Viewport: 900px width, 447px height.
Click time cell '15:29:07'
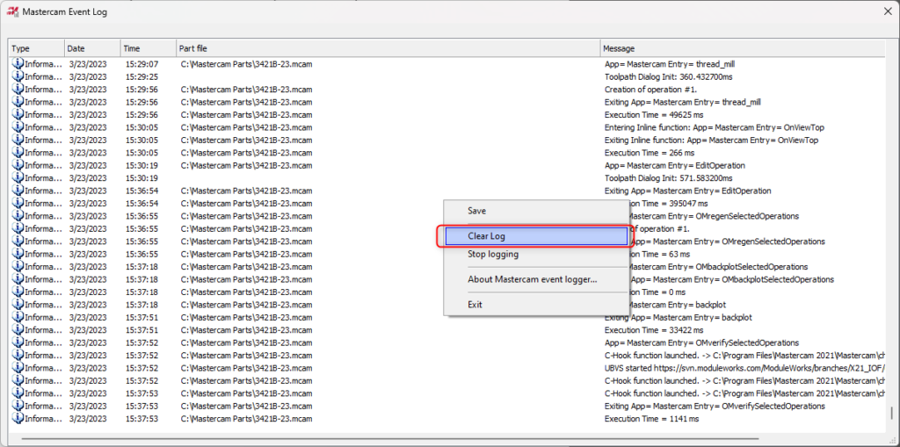click(x=142, y=64)
